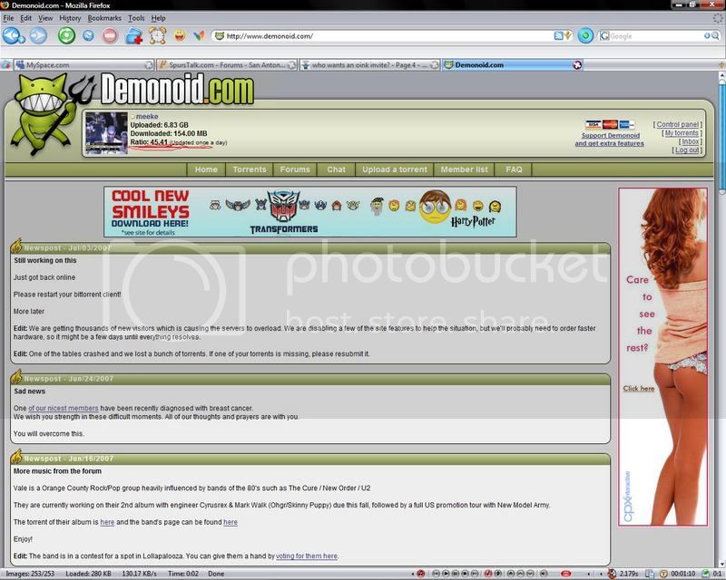
Task: Open the Inbox link
Action: (691, 141)
